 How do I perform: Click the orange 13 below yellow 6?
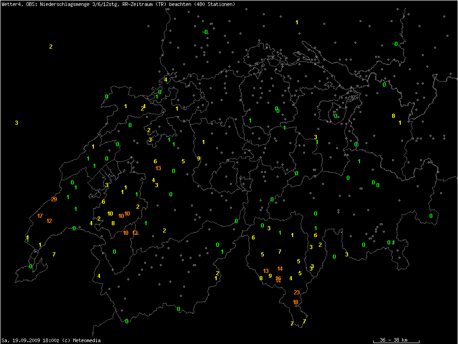(x=158, y=168)
